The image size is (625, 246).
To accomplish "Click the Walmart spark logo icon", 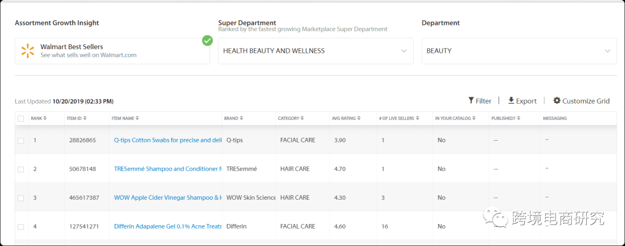I will coord(28,50).
